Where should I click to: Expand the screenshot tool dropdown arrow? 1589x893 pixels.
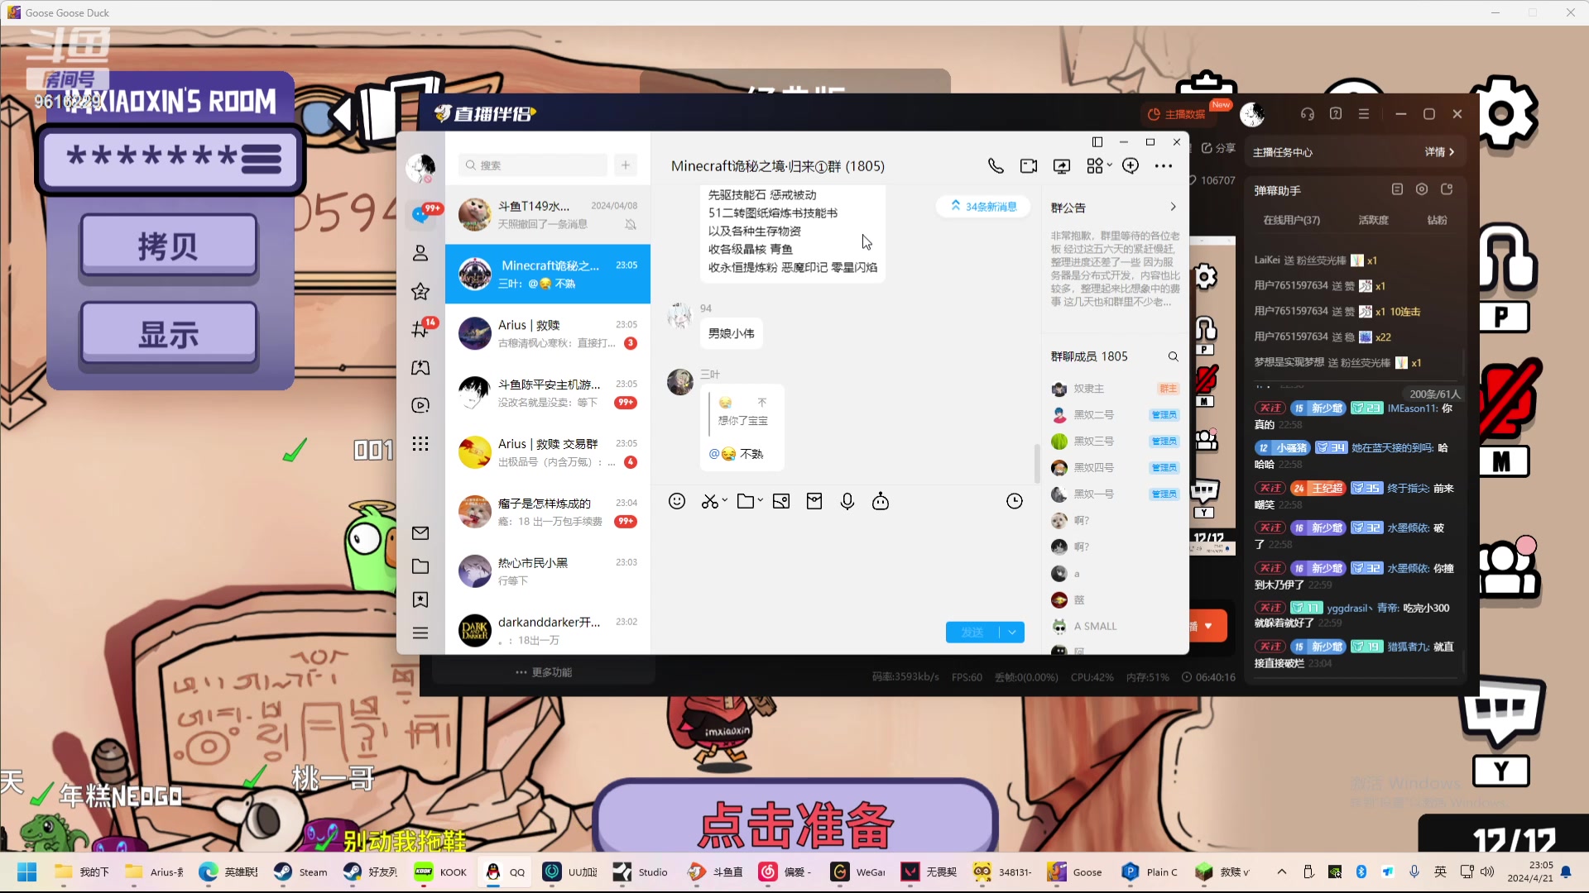725,500
